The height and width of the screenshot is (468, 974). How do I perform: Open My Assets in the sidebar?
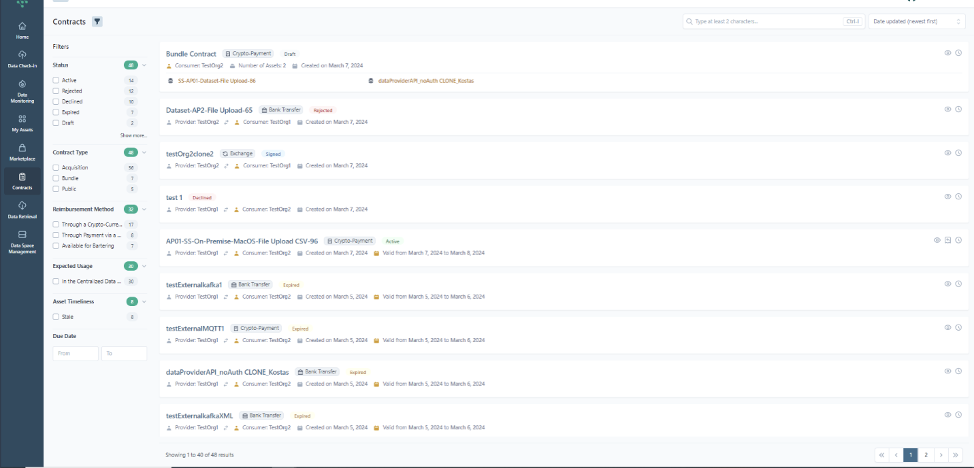point(22,122)
